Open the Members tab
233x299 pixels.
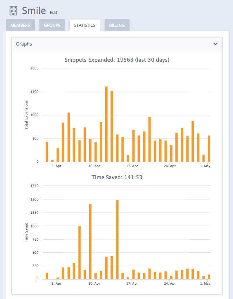[x=20, y=25]
